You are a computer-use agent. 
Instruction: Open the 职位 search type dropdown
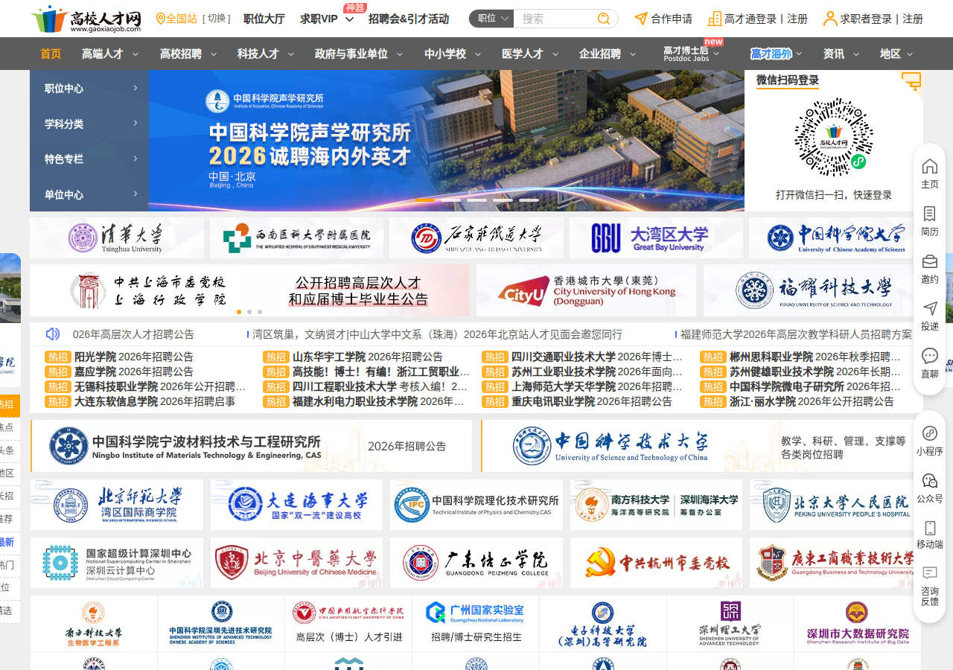(491, 19)
